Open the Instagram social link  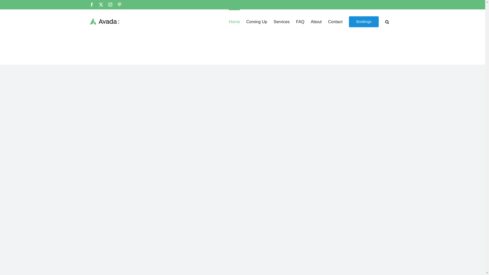tap(110, 5)
